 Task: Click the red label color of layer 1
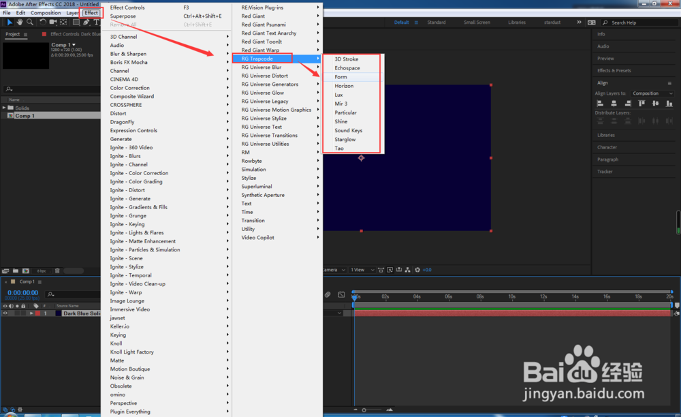(x=37, y=313)
